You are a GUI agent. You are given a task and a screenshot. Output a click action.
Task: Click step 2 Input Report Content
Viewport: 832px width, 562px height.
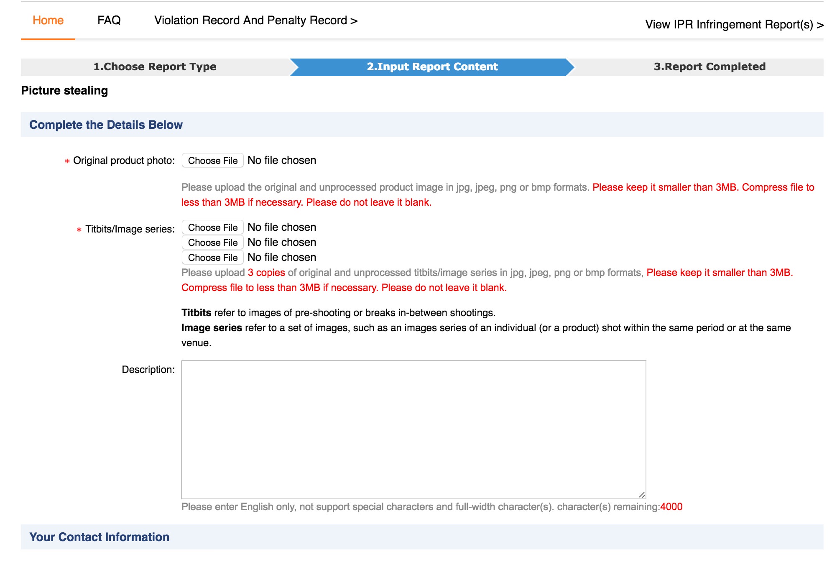tap(432, 67)
